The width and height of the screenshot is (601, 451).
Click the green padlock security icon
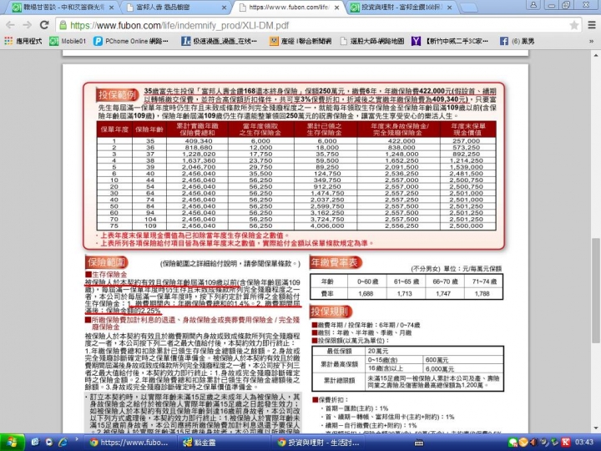[x=63, y=26]
